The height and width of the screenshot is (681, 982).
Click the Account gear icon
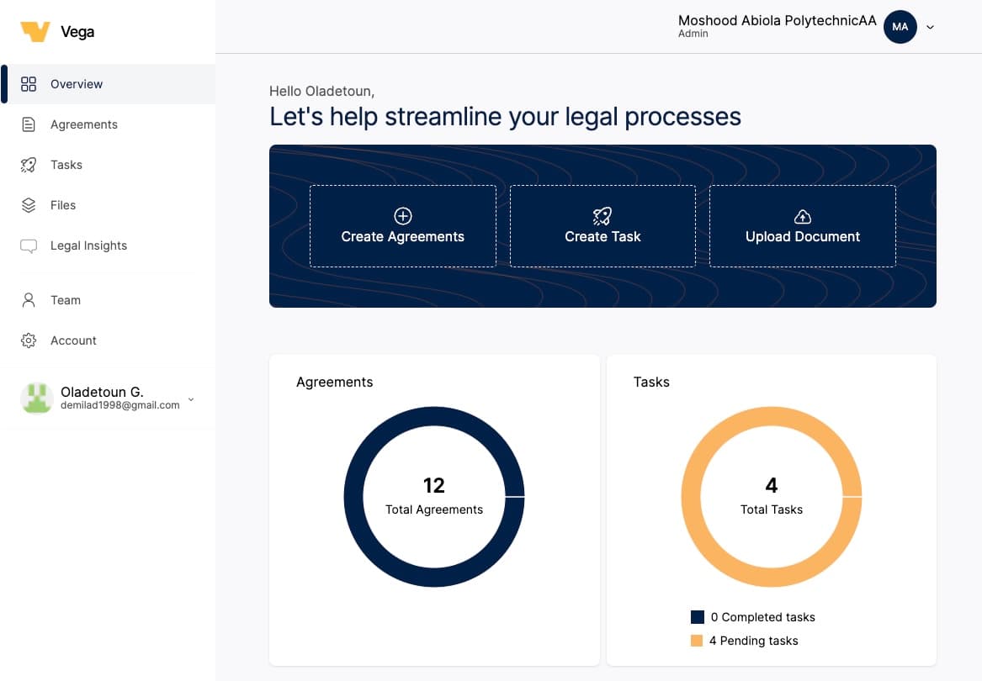pos(29,340)
